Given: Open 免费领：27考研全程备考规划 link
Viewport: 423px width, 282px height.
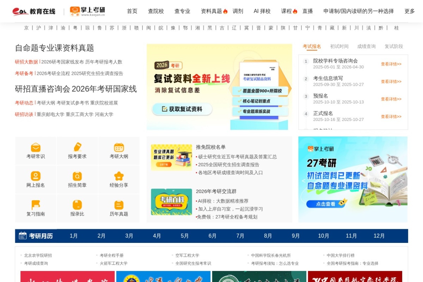Looking at the screenshot, I should pyautogui.click(x=227, y=217).
